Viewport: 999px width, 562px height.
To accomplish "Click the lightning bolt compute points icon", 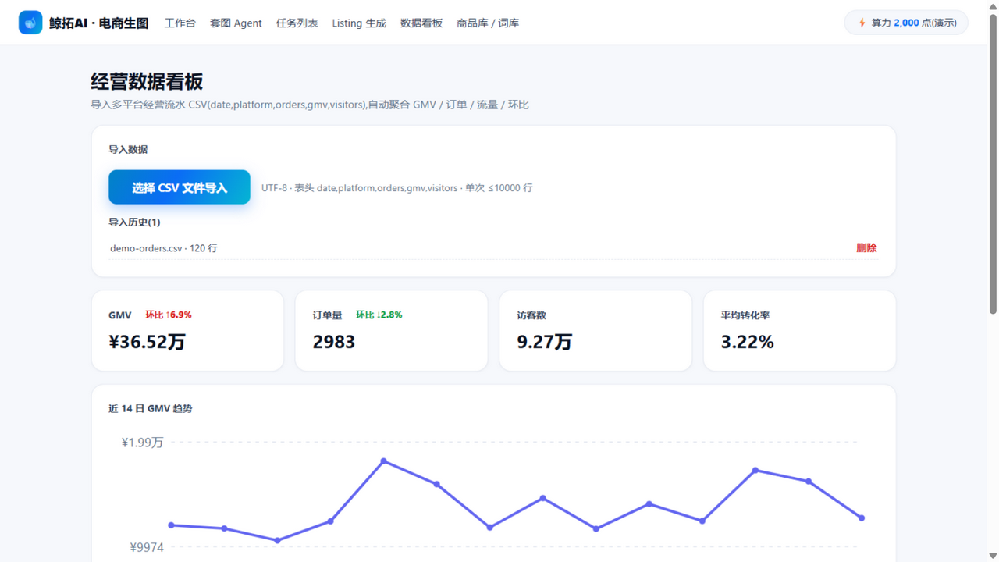I will [x=862, y=23].
